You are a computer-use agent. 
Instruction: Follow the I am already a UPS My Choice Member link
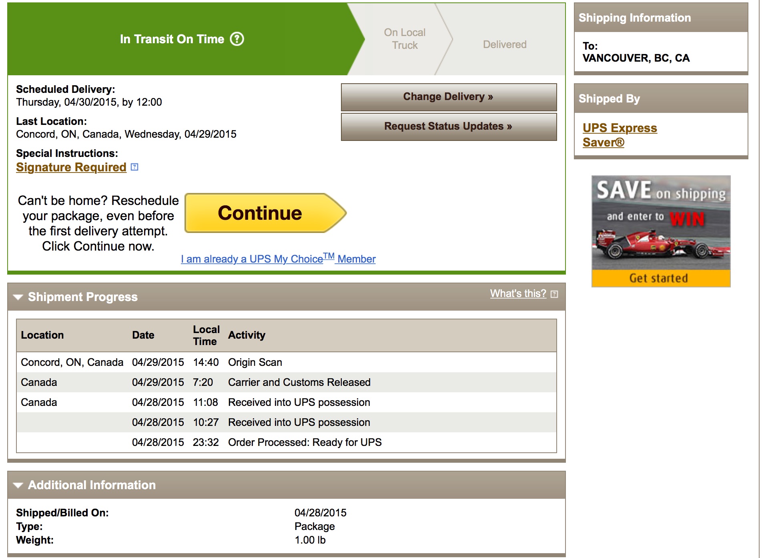[x=278, y=259]
